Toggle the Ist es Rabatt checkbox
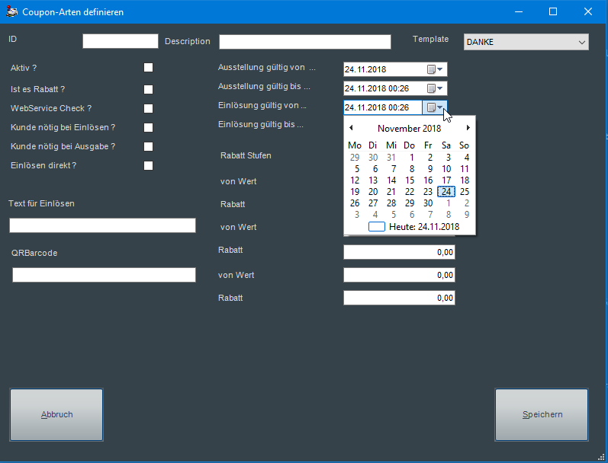This screenshot has height=463, width=608. [148, 89]
